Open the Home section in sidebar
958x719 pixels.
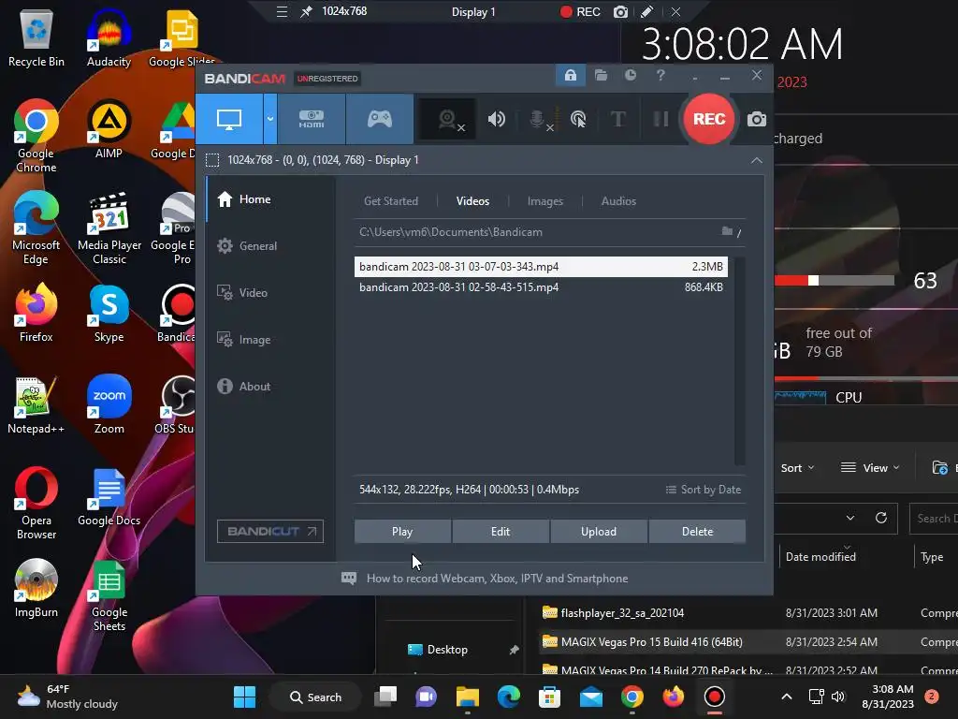pyautogui.click(x=270, y=199)
